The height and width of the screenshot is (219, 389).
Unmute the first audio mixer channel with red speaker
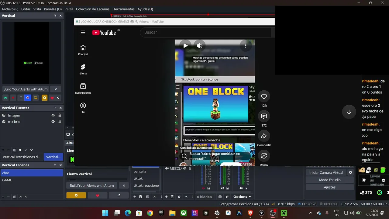pos(204,188)
